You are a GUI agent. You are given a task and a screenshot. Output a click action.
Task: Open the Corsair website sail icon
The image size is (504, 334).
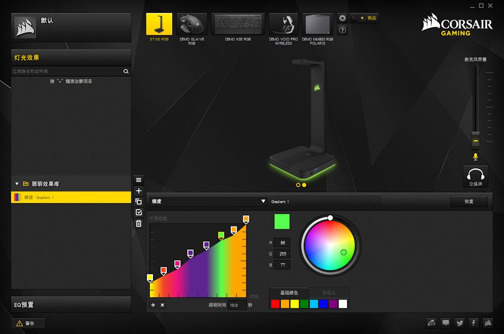488,323
